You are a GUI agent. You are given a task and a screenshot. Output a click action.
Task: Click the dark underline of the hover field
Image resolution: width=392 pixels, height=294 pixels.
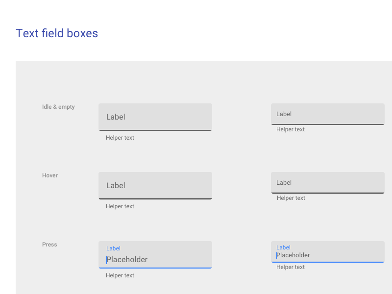pos(155,198)
